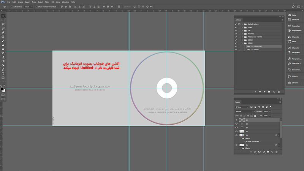Enable the Auto-Select checkbox
Image resolution: width=304 pixels, height=171 pixels.
[x=12, y=7]
